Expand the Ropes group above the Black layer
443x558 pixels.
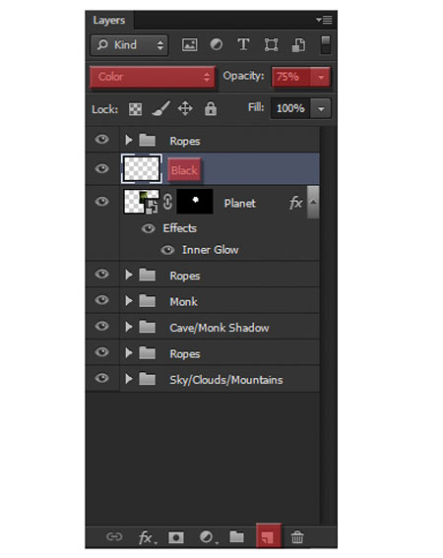(129, 140)
